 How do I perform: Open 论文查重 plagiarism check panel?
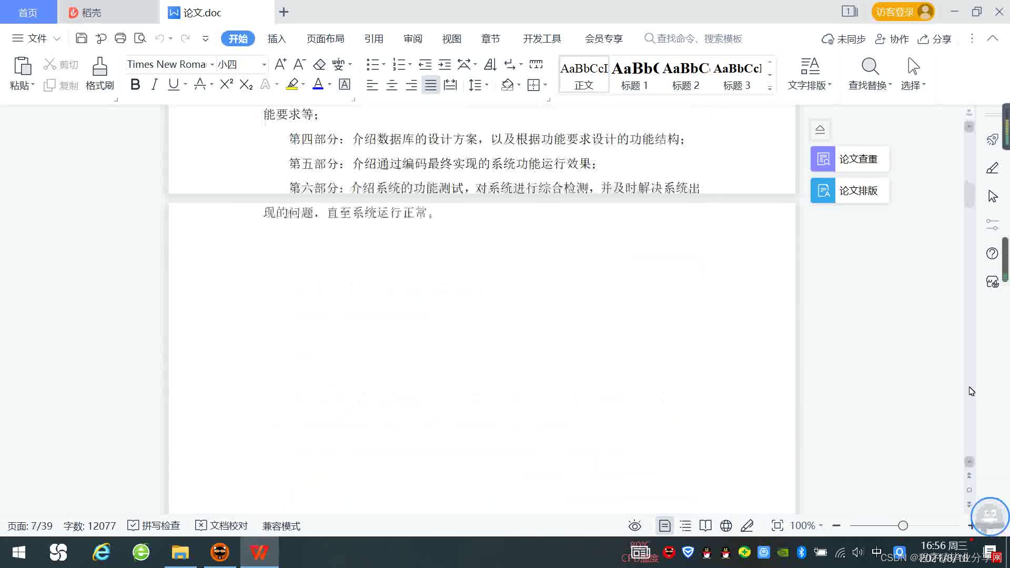click(849, 159)
